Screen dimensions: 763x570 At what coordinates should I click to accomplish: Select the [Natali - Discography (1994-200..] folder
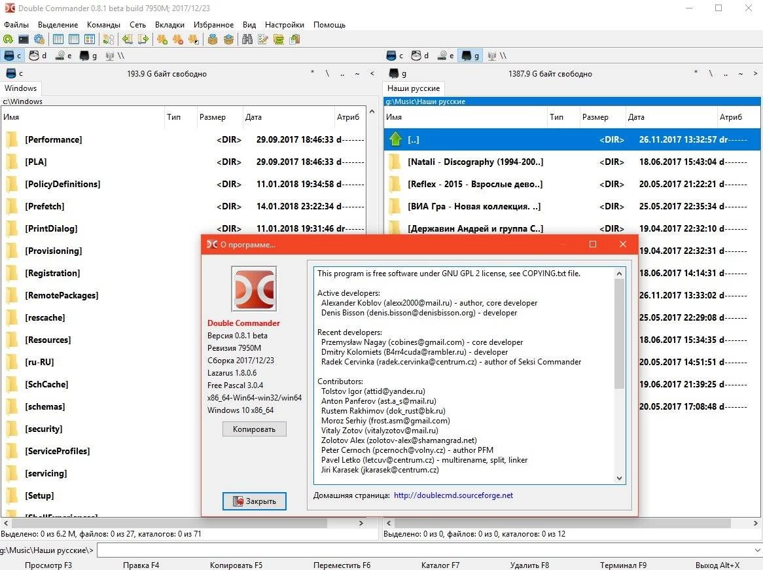(572, 162)
